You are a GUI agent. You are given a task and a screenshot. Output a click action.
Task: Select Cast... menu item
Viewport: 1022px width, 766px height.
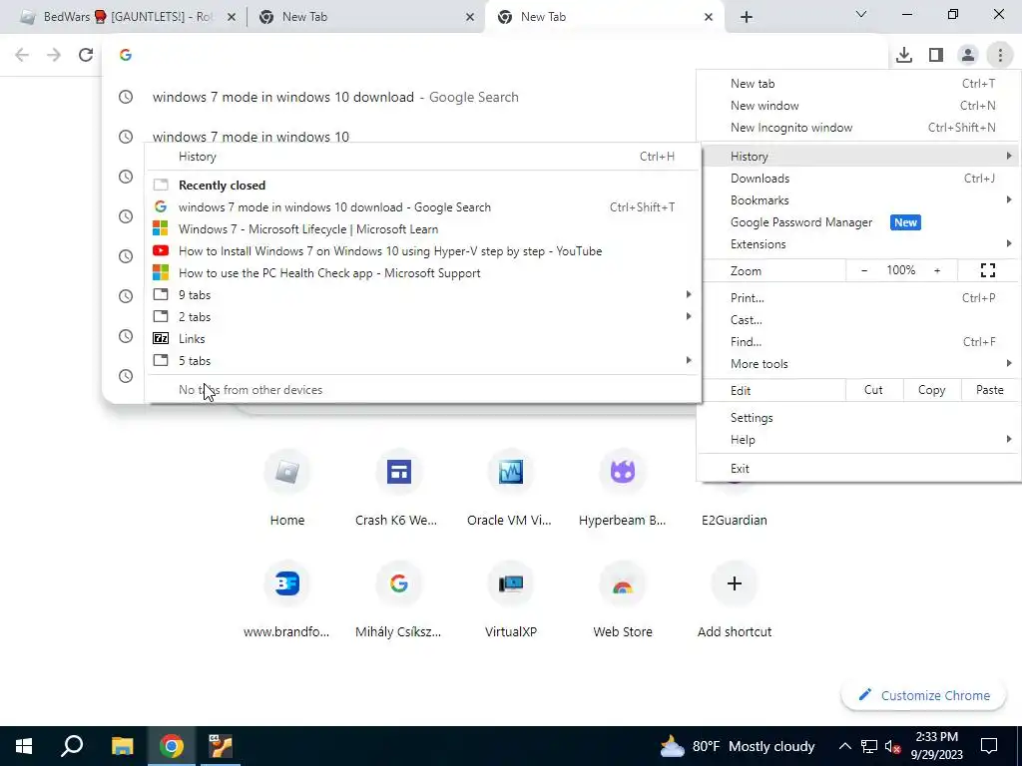(859, 320)
